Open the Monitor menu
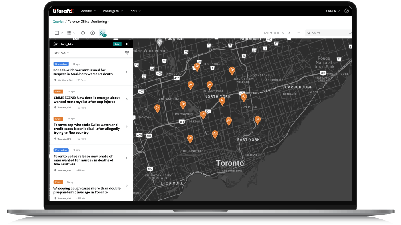This screenshot has width=401, height=225. click(88, 11)
